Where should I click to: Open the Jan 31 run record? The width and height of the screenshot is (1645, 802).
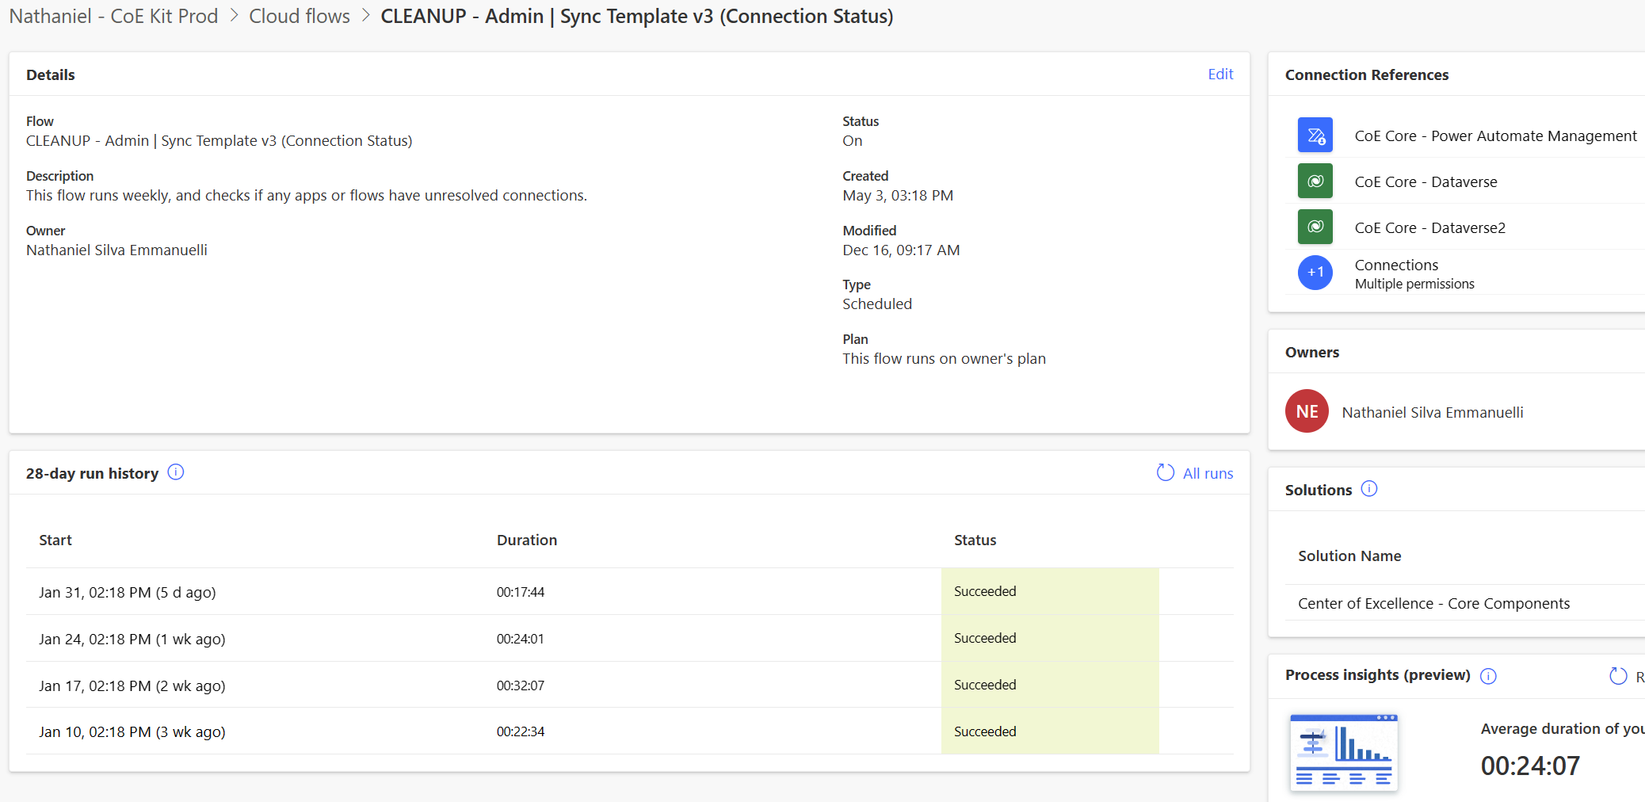(128, 591)
